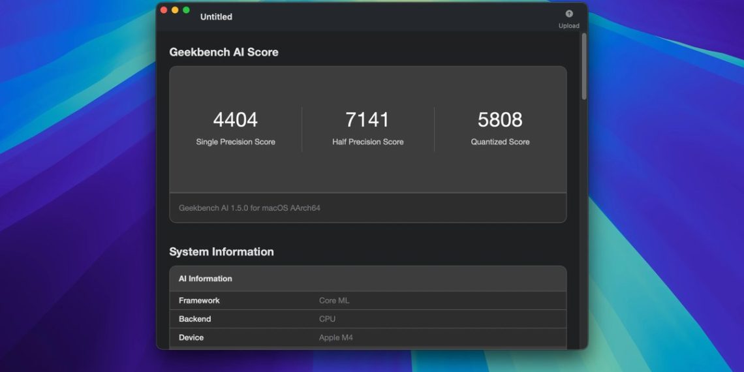Close the Untitled window with red button
Image resolution: width=744 pixels, height=372 pixels.
pos(164,10)
